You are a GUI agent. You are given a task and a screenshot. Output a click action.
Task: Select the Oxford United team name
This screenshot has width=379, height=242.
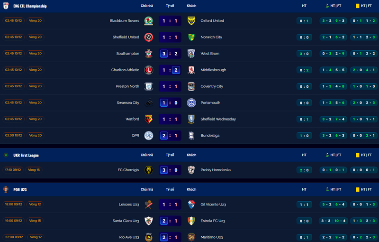(x=212, y=21)
